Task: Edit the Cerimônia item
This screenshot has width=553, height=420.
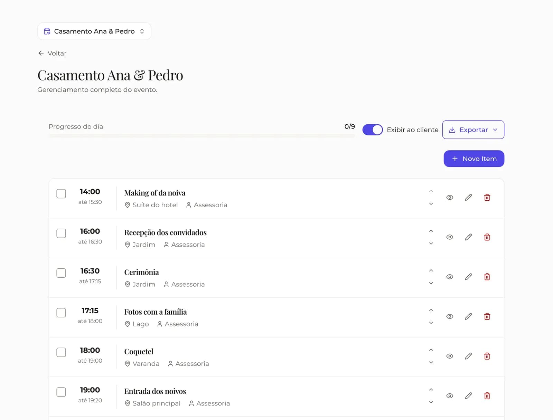Action: point(468,277)
